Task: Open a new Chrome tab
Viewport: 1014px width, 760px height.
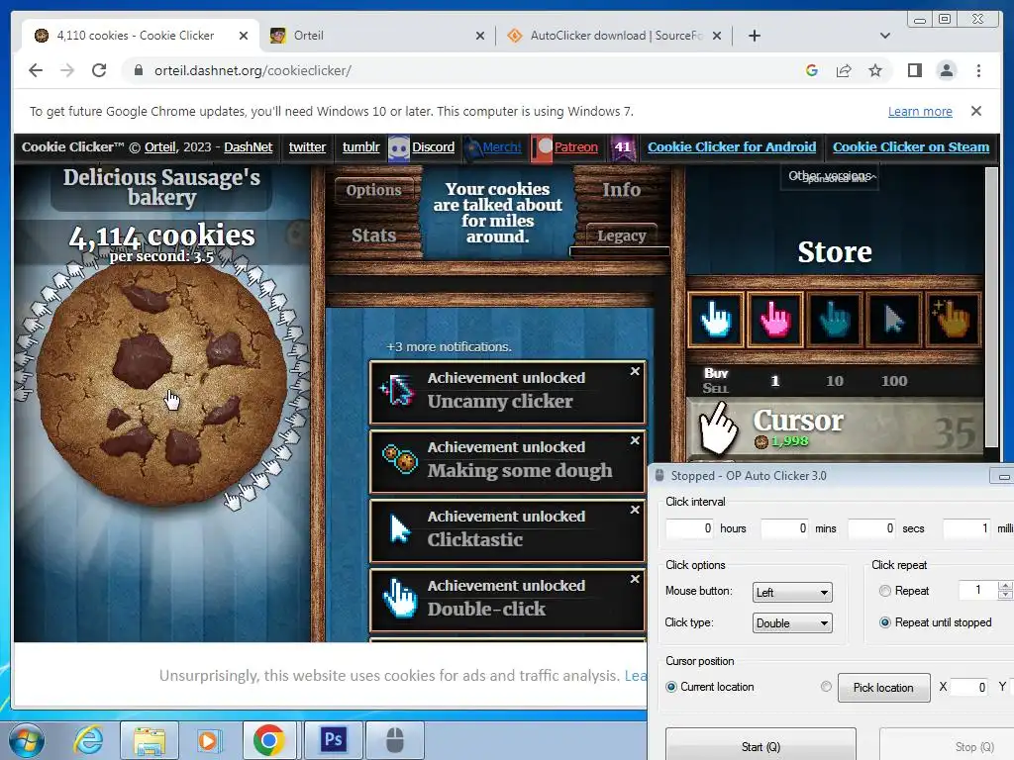Action: 754,36
